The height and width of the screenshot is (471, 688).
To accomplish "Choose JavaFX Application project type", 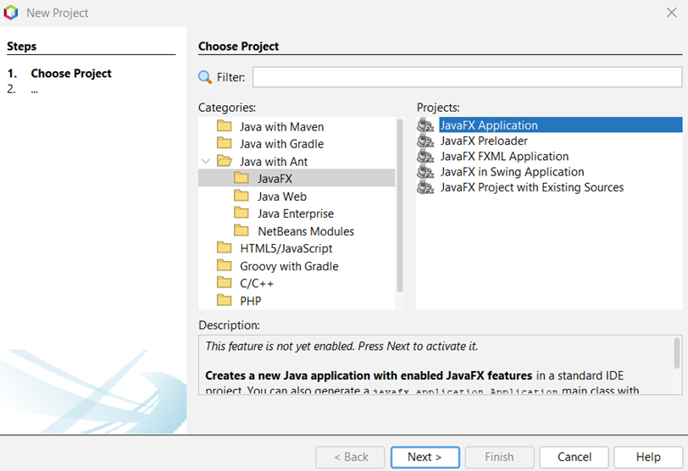I will pyautogui.click(x=560, y=125).
